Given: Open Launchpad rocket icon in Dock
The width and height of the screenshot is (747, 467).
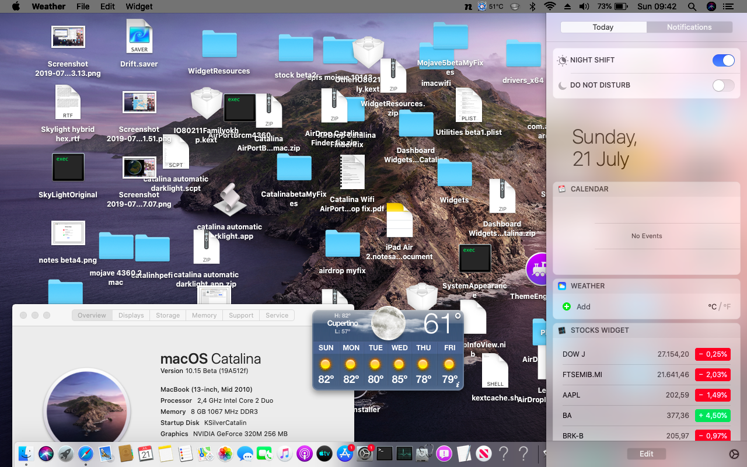Looking at the screenshot, I should (x=66, y=453).
